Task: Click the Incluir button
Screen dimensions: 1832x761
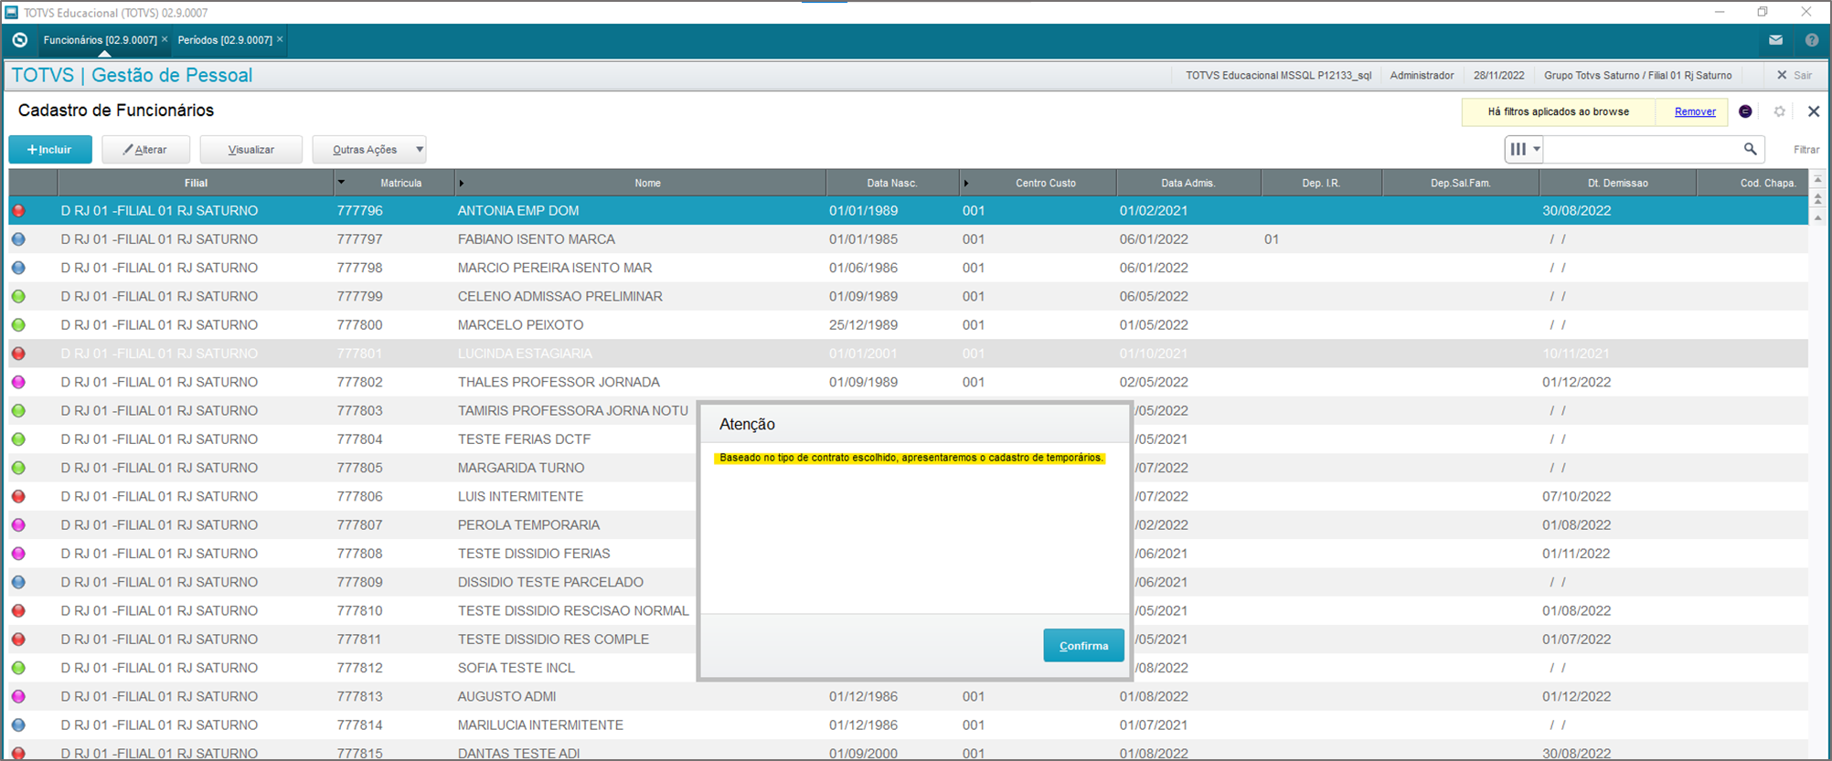Action: pyautogui.click(x=50, y=149)
